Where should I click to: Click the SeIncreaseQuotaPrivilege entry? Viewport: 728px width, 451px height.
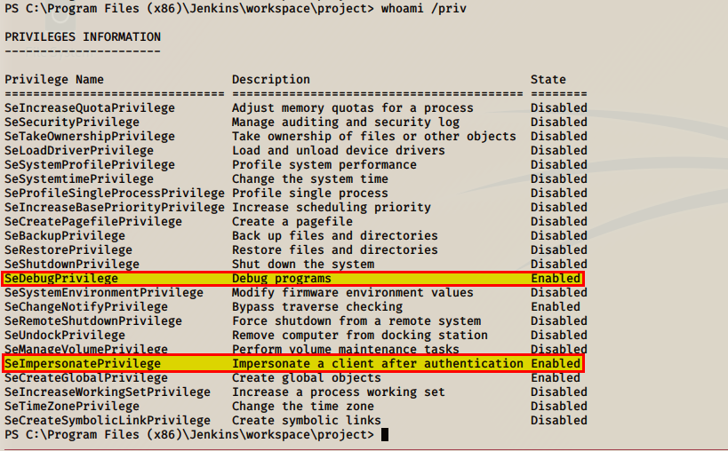[x=90, y=107]
